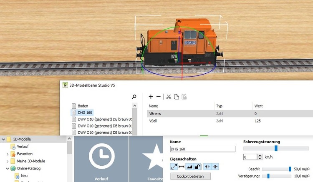
Task: Open the Favoriten star tile
Action: click(146, 159)
